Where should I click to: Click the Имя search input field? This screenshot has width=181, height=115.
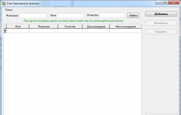point(70,16)
